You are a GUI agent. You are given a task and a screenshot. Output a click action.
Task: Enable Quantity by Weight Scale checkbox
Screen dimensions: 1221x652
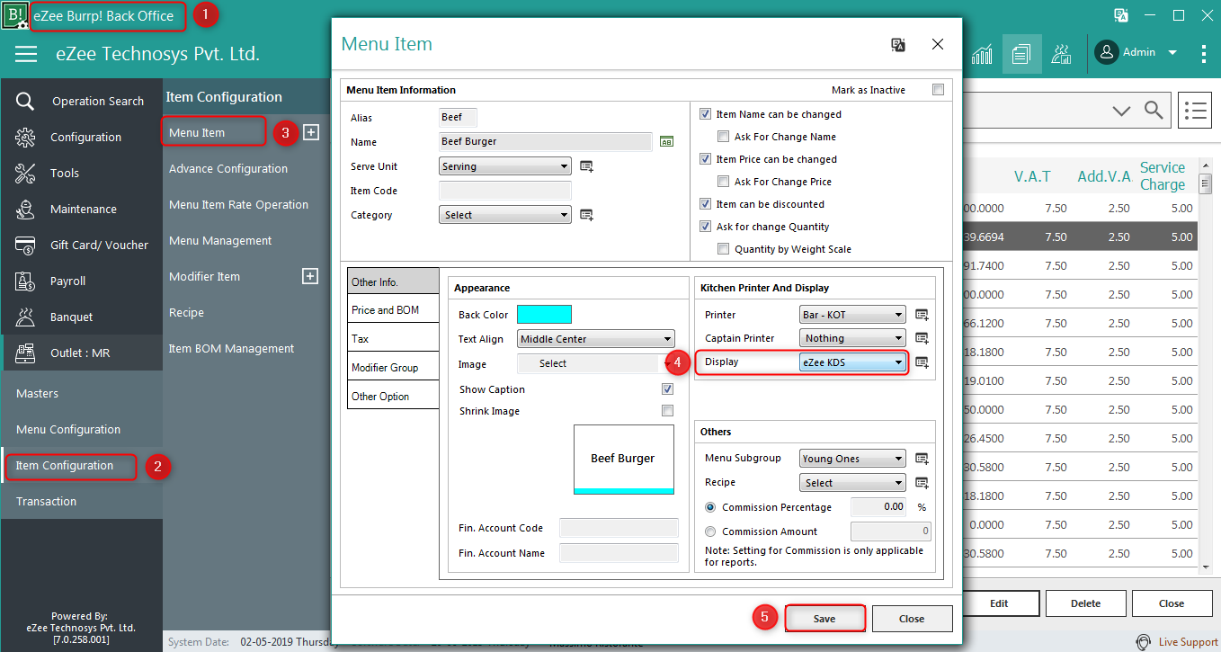(724, 249)
